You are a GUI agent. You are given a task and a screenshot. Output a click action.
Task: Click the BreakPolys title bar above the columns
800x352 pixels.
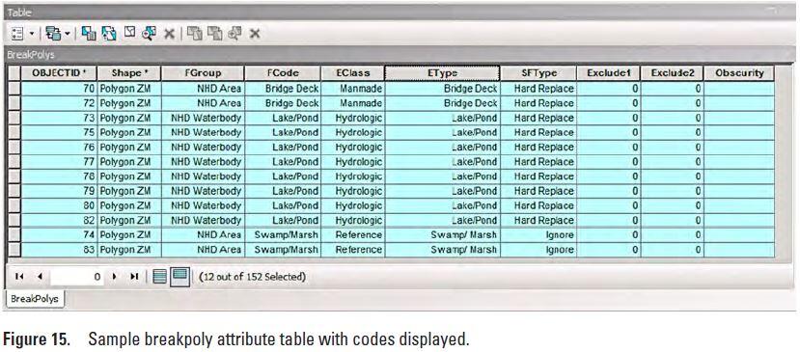(x=400, y=54)
